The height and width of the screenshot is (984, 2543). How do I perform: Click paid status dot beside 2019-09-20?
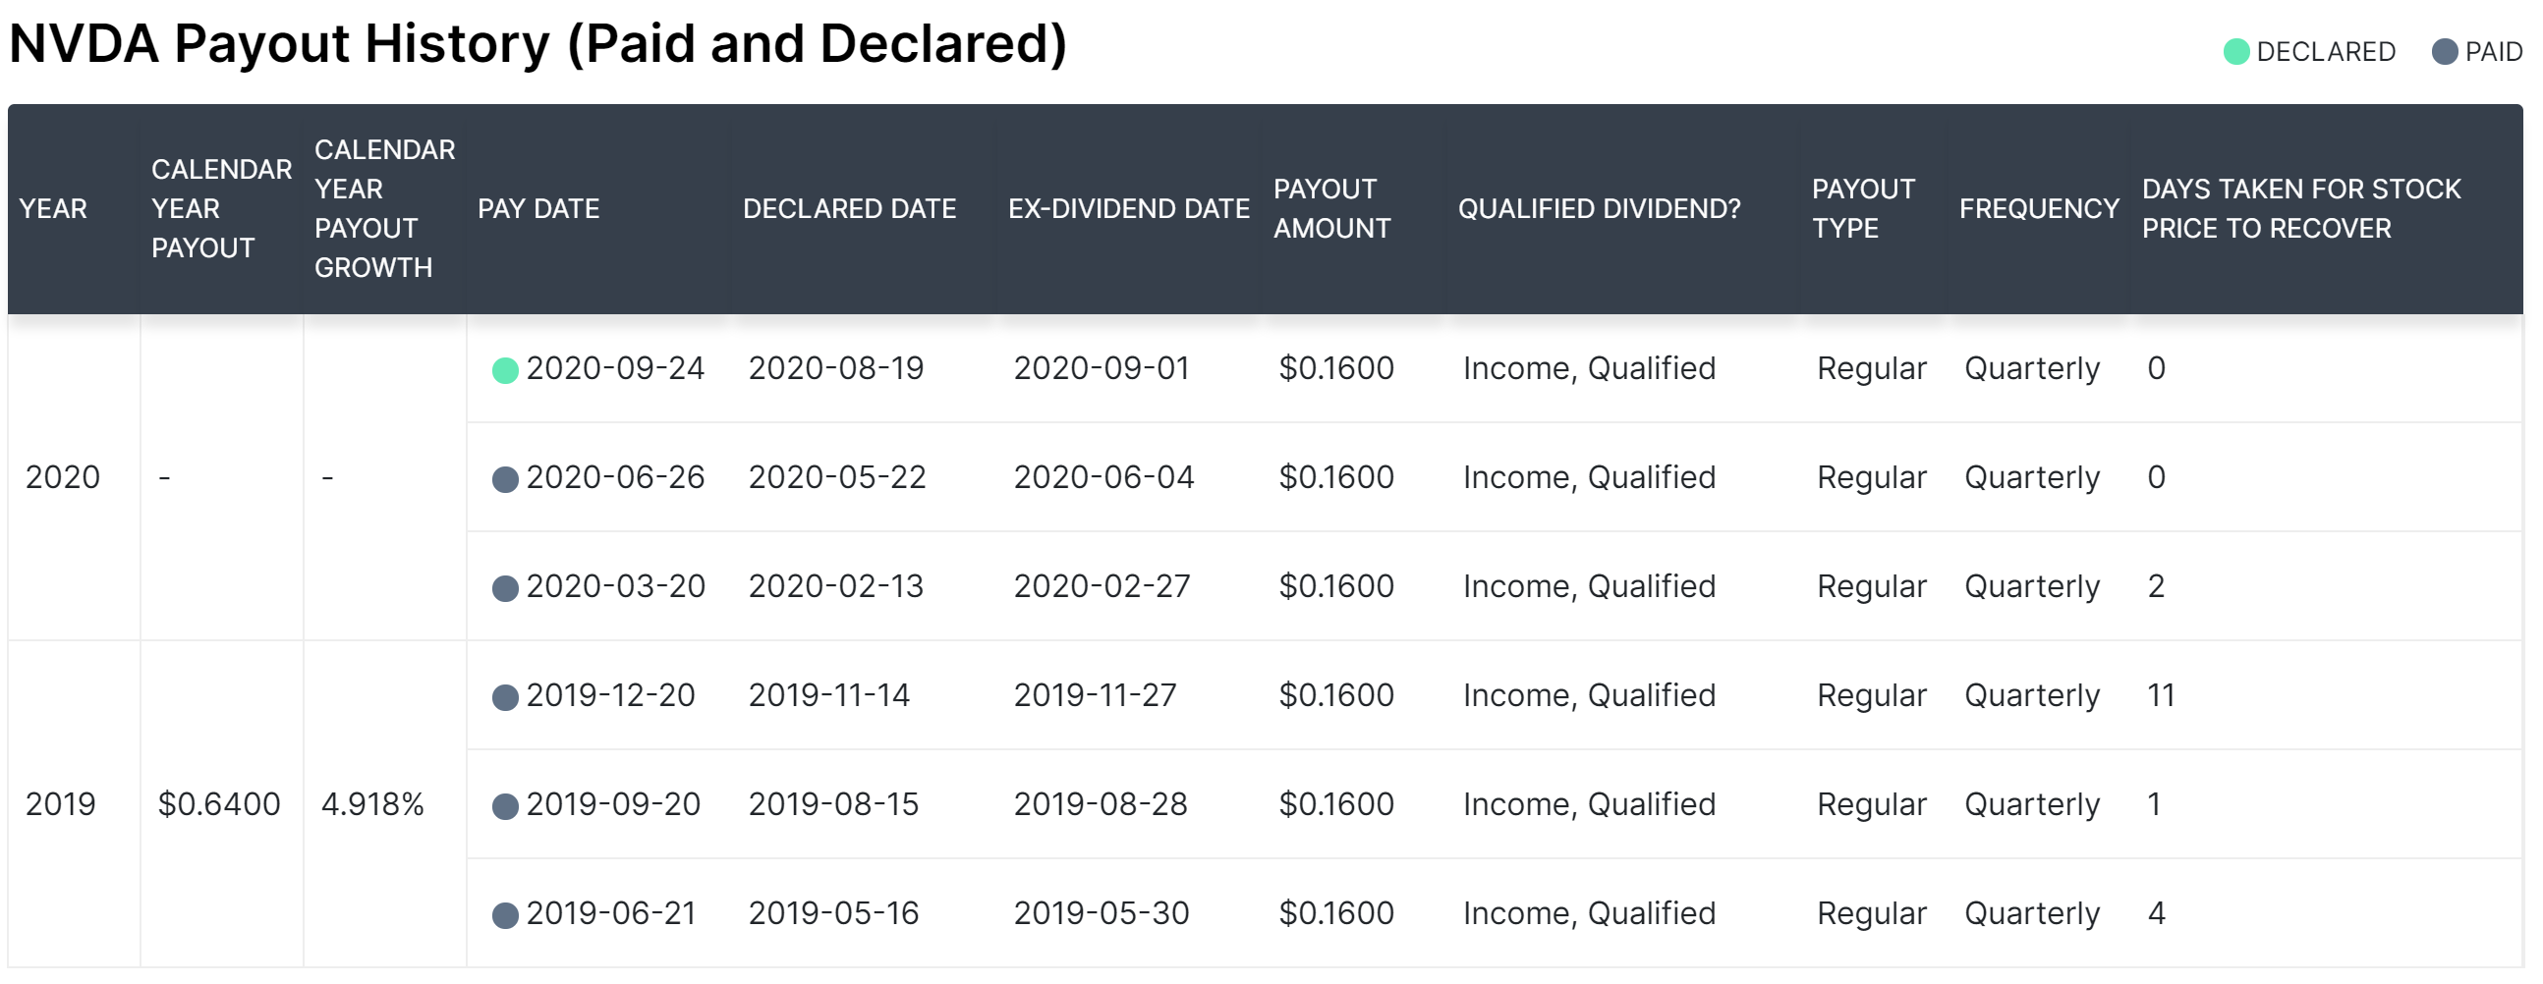coord(505,807)
